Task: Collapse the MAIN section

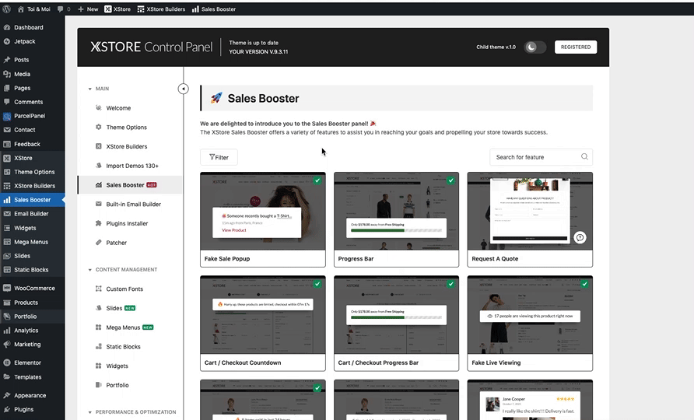Action: [89, 89]
